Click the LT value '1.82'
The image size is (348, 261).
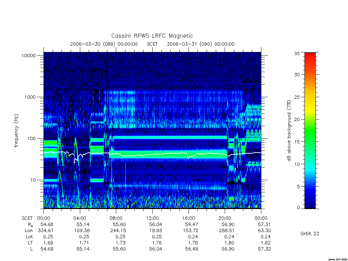pos(266,243)
